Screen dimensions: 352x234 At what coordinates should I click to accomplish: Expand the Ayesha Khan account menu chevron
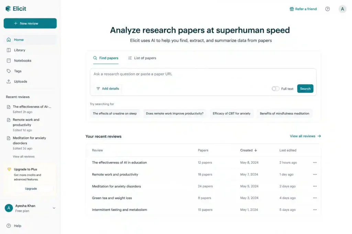pos(54,208)
